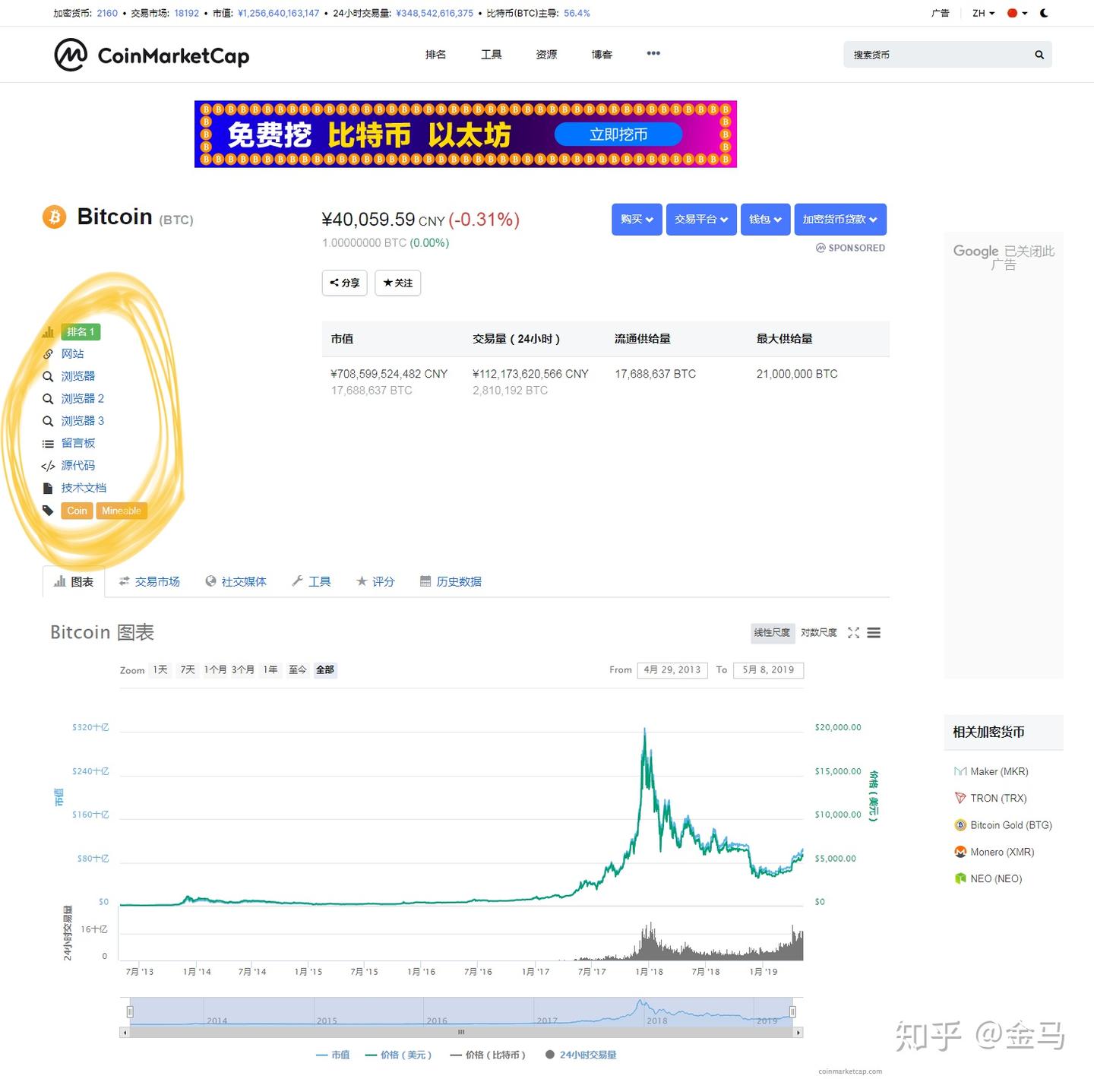Open the 钱包 wallet dropdown

pos(765,219)
